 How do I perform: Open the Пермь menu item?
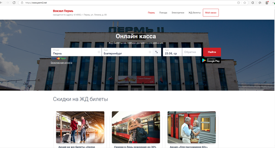pyautogui.click(x=151, y=13)
